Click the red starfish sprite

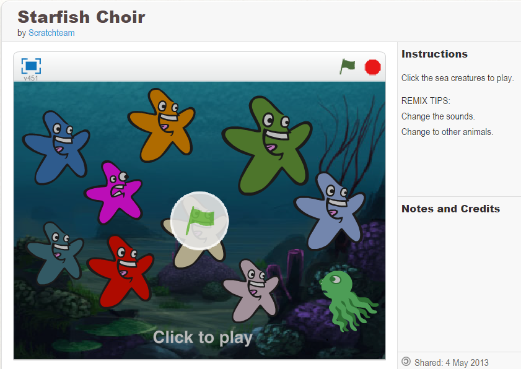121,271
